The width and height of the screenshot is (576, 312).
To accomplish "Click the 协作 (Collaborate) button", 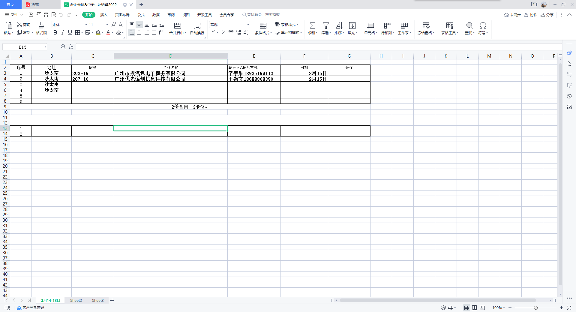I will (x=531, y=15).
